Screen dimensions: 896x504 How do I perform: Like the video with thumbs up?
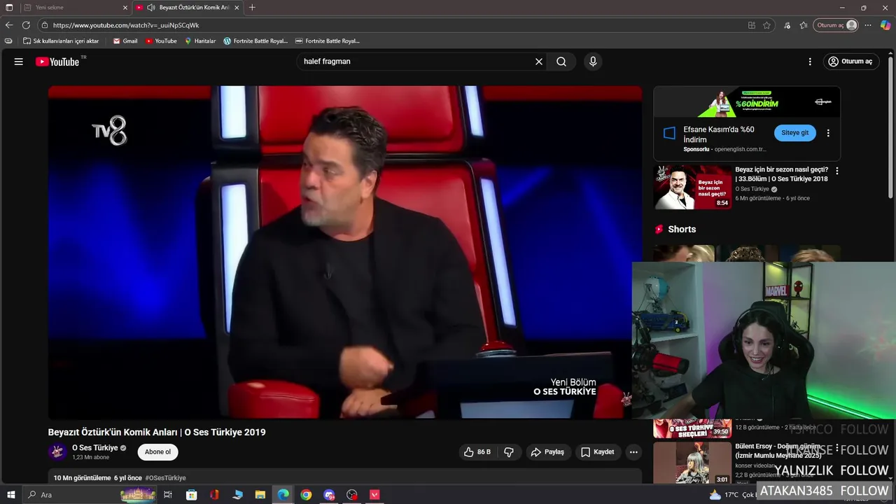(x=477, y=452)
